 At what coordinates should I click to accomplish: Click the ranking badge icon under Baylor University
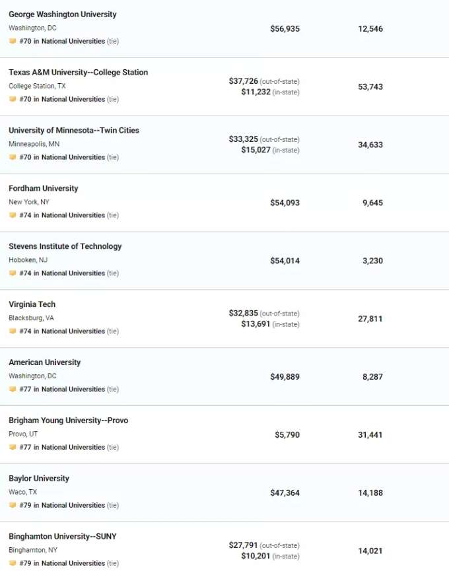tap(13, 505)
